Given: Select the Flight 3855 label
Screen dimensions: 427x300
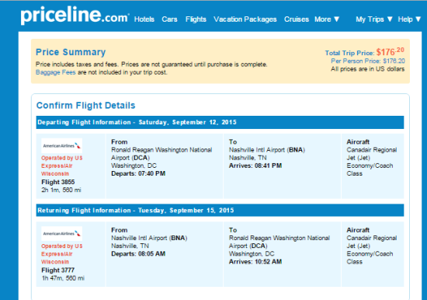Looking at the screenshot, I should (58, 182).
